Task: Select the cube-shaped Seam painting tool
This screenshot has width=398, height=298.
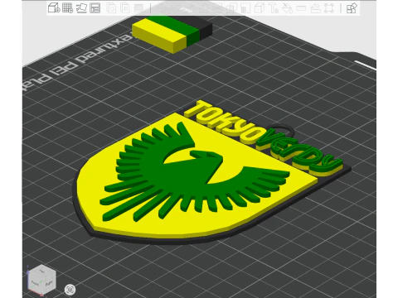Action: coord(260,8)
